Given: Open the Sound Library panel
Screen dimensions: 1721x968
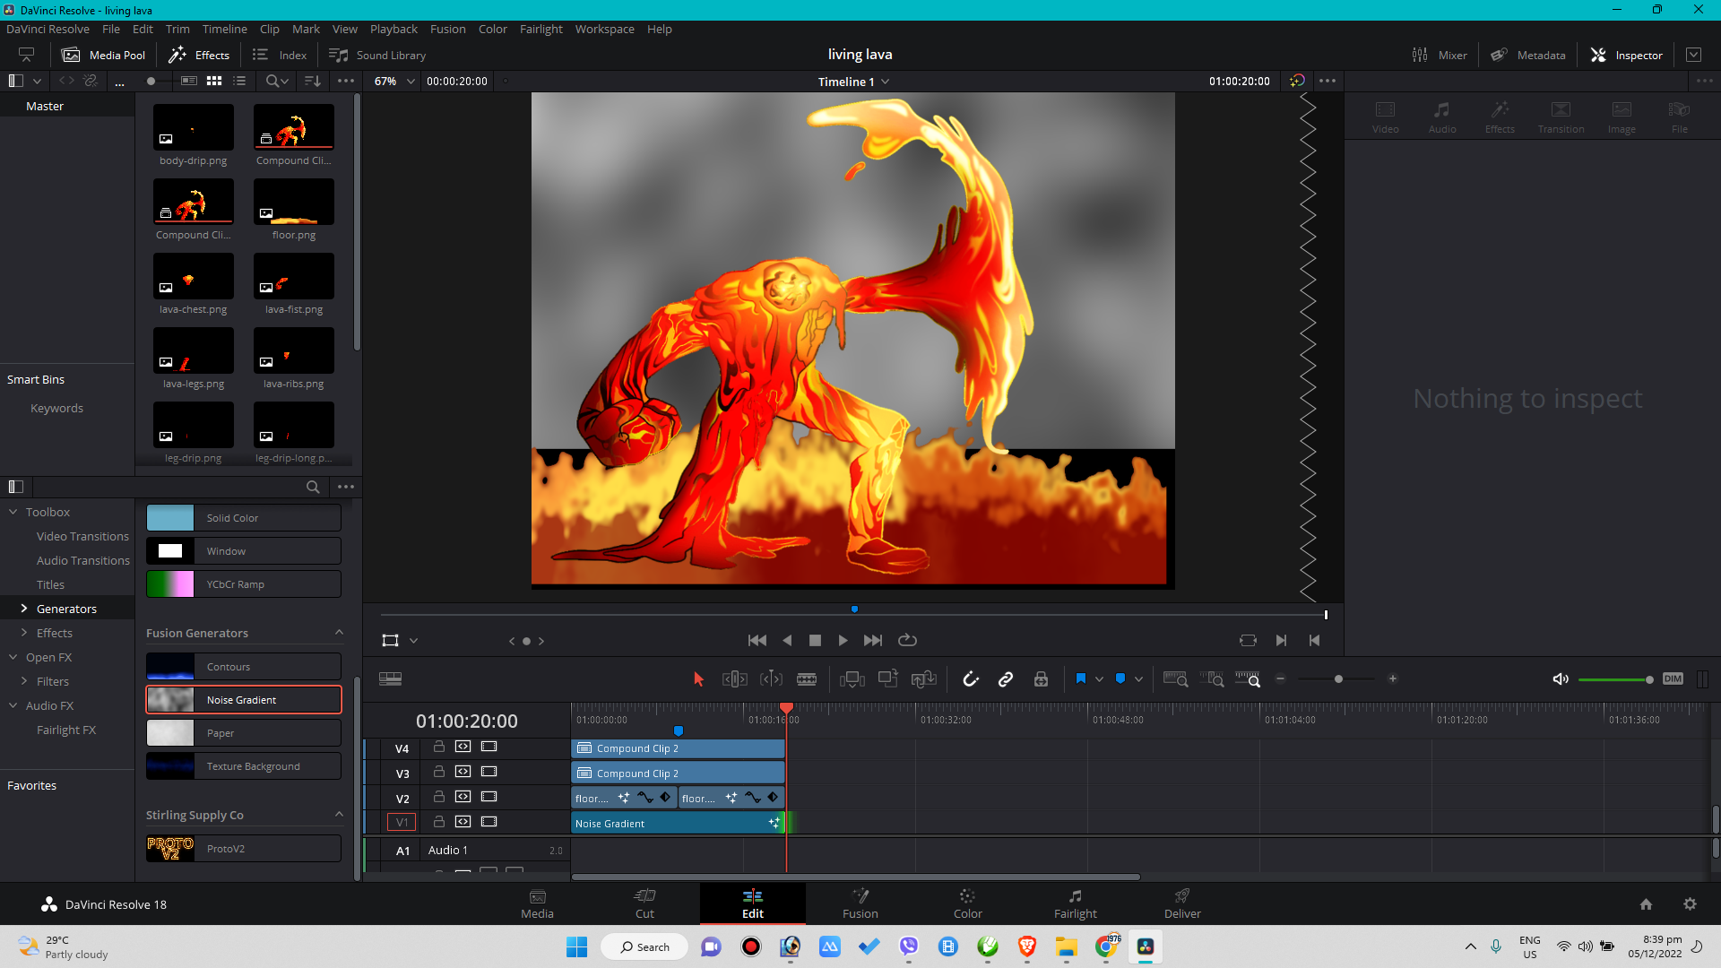Looking at the screenshot, I should (376, 56).
